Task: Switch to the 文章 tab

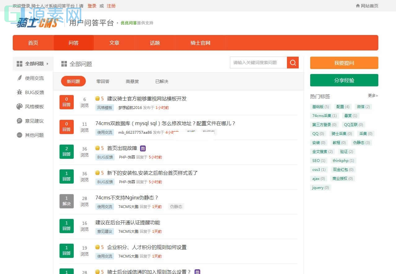Action: [x=114, y=43]
